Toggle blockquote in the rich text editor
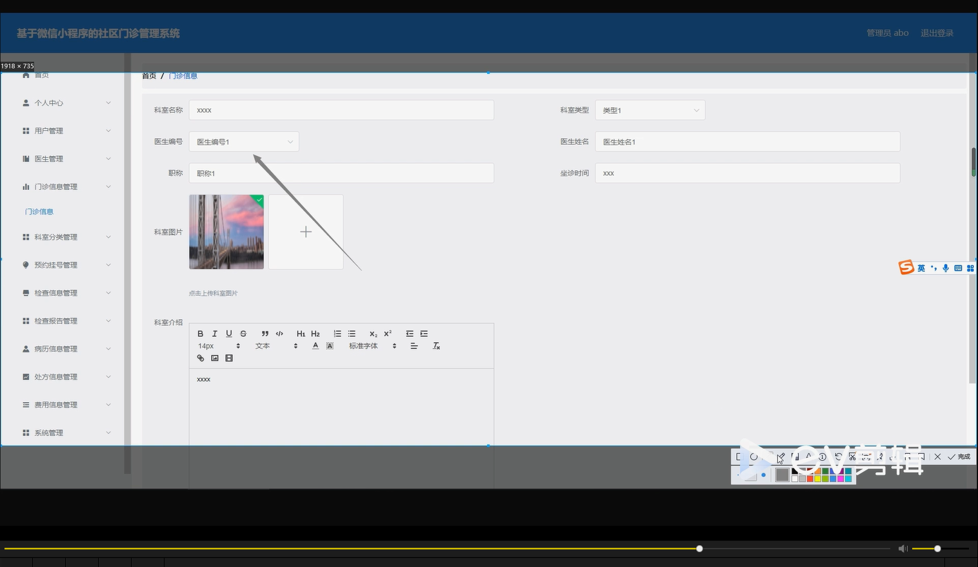The width and height of the screenshot is (978, 567). click(264, 334)
